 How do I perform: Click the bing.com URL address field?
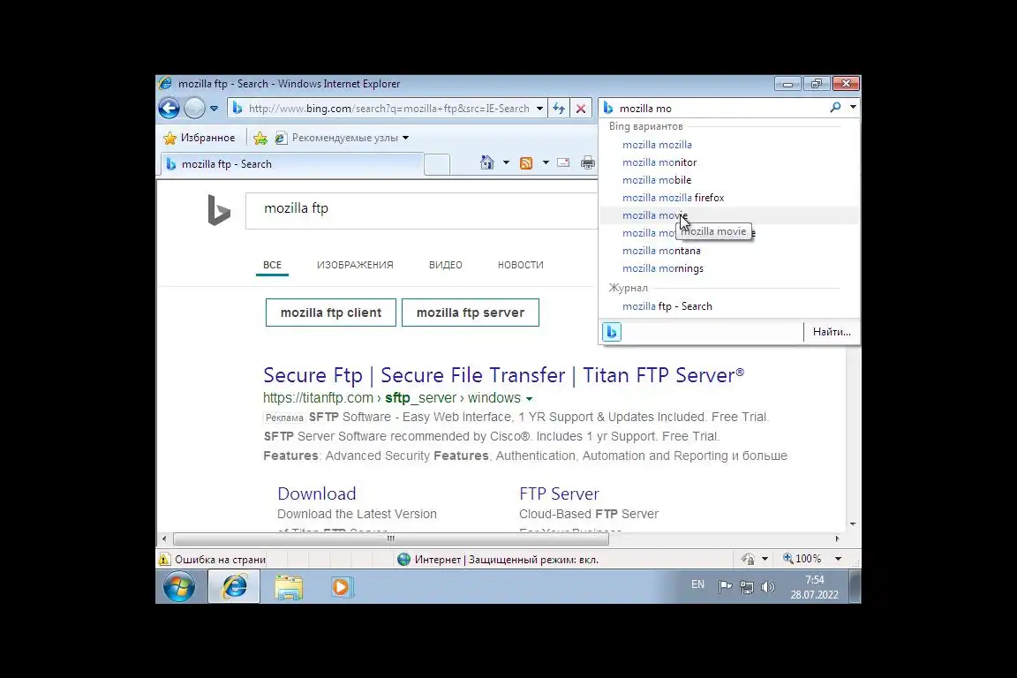pyautogui.click(x=388, y=109)
